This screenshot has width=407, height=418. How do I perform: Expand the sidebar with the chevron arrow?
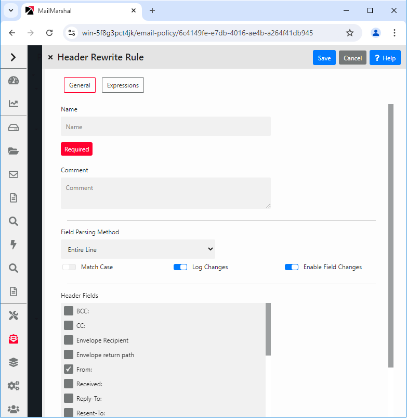(x=14, y=57)
